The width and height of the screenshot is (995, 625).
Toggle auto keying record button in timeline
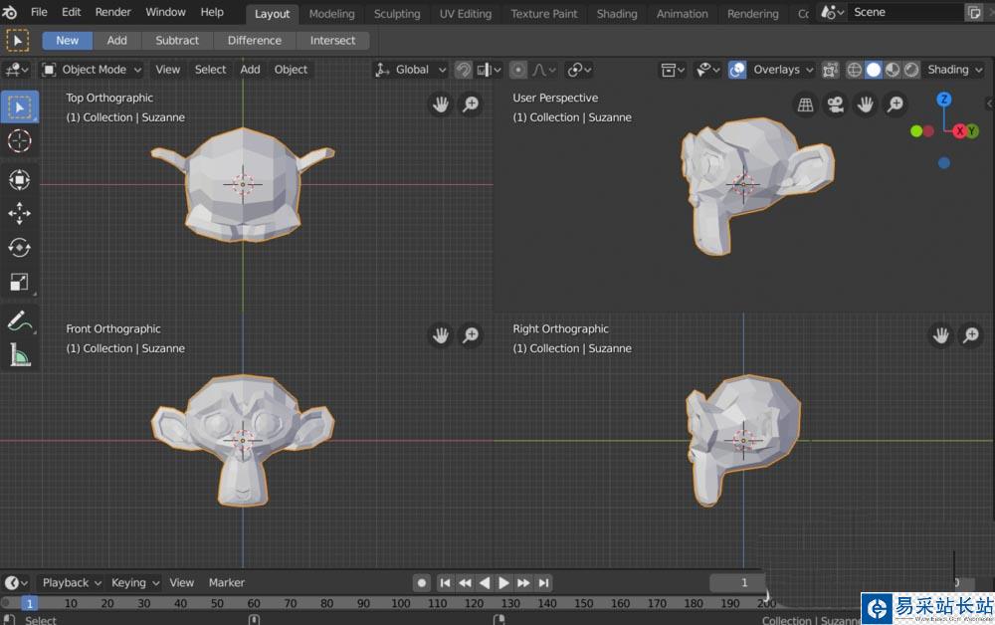[x=421, y=582]
